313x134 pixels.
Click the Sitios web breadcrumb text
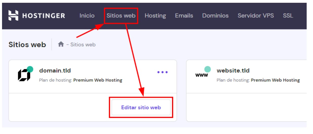click(83, 45)
